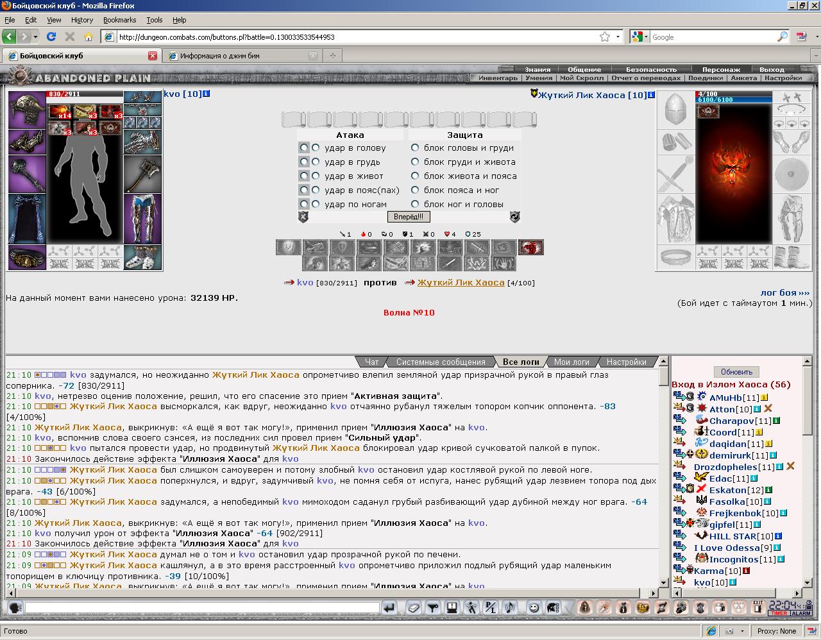Click the floppy disk save icon in bottom toolbar

452,607
